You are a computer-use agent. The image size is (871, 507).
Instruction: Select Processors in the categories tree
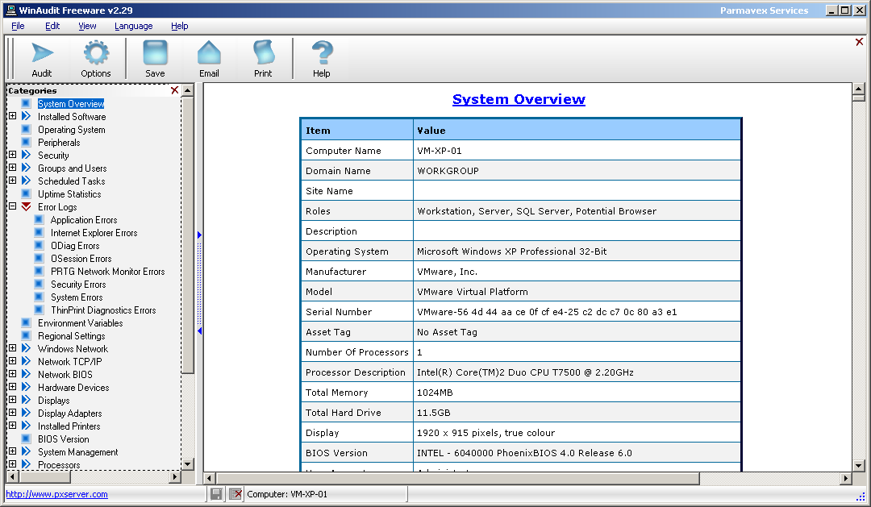coord(59,465)
